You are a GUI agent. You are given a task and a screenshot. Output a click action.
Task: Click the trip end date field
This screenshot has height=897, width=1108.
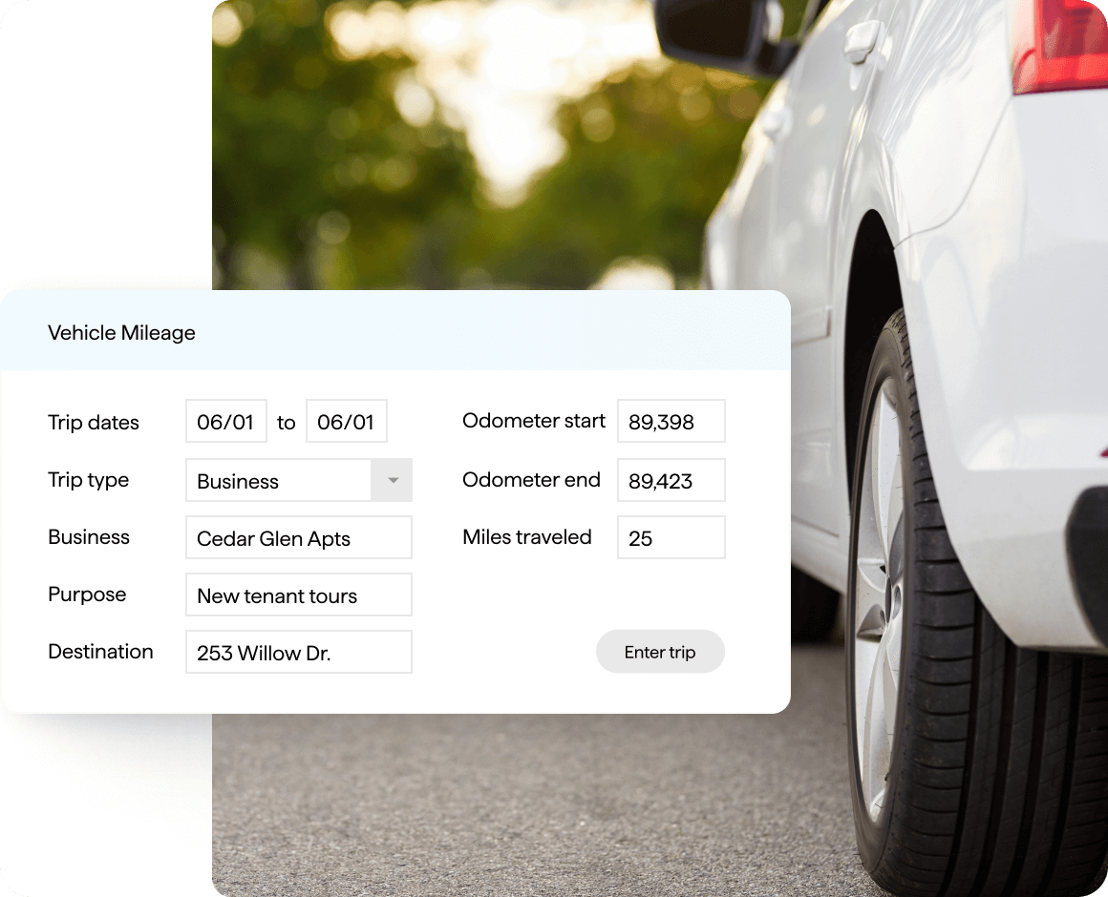click(346, 422)
